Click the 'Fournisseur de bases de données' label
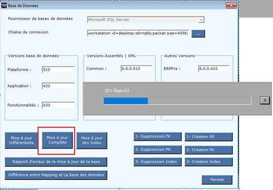This screenshot has height=190, width=273. (x=40, y=19)
